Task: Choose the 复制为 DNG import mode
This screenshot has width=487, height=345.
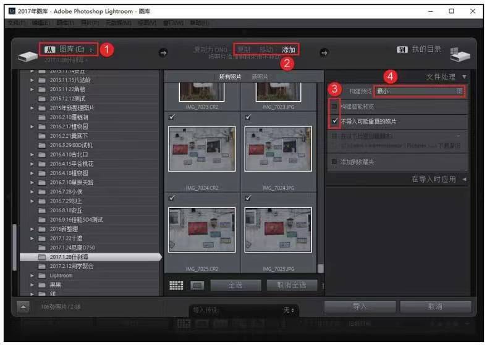Action: click(211, 49)
